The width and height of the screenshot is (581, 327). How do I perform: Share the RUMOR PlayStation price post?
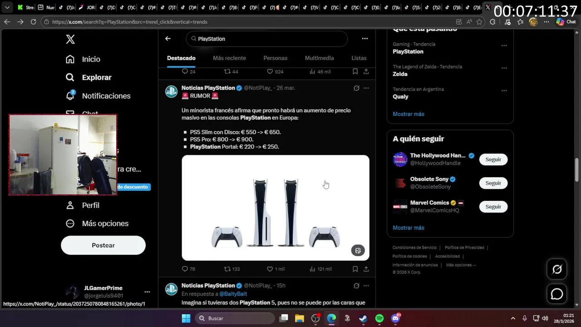click(366, 269)
